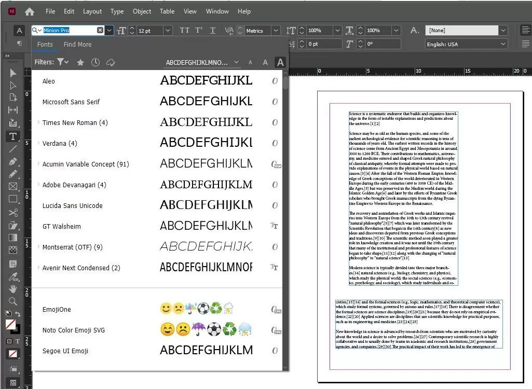The image size is (532, 389).
Task: Select the Note tool
Action: (13, 264)
